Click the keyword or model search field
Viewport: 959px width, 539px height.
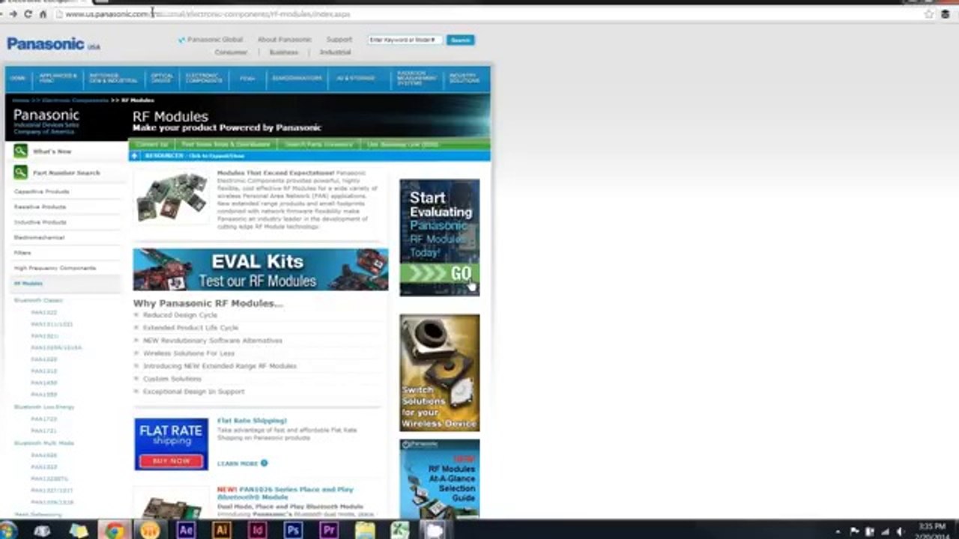click(x=405, y=40)
